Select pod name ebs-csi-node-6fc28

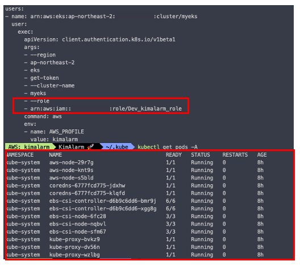pos(78,216)
